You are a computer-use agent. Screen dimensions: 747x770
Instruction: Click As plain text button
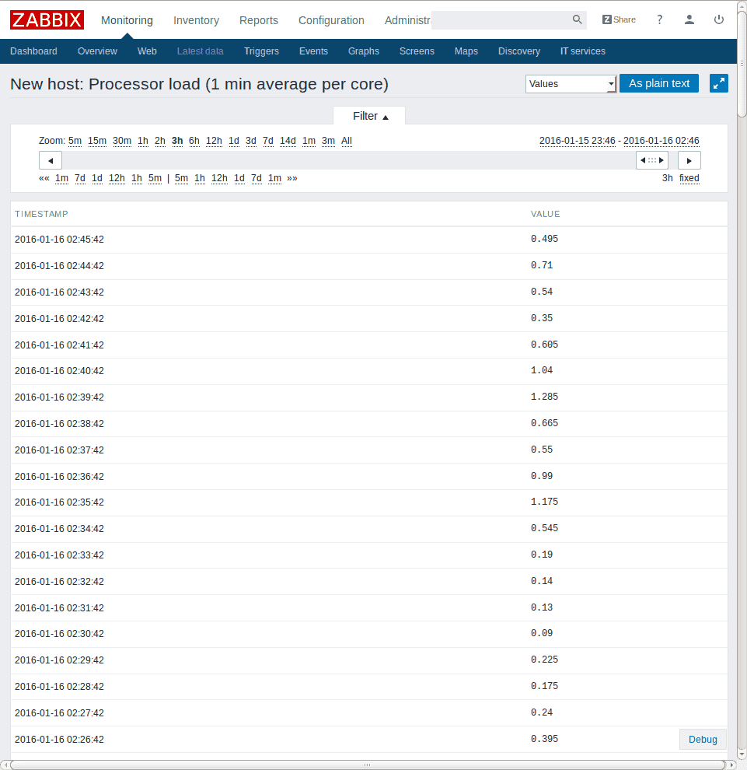[658, 83]
